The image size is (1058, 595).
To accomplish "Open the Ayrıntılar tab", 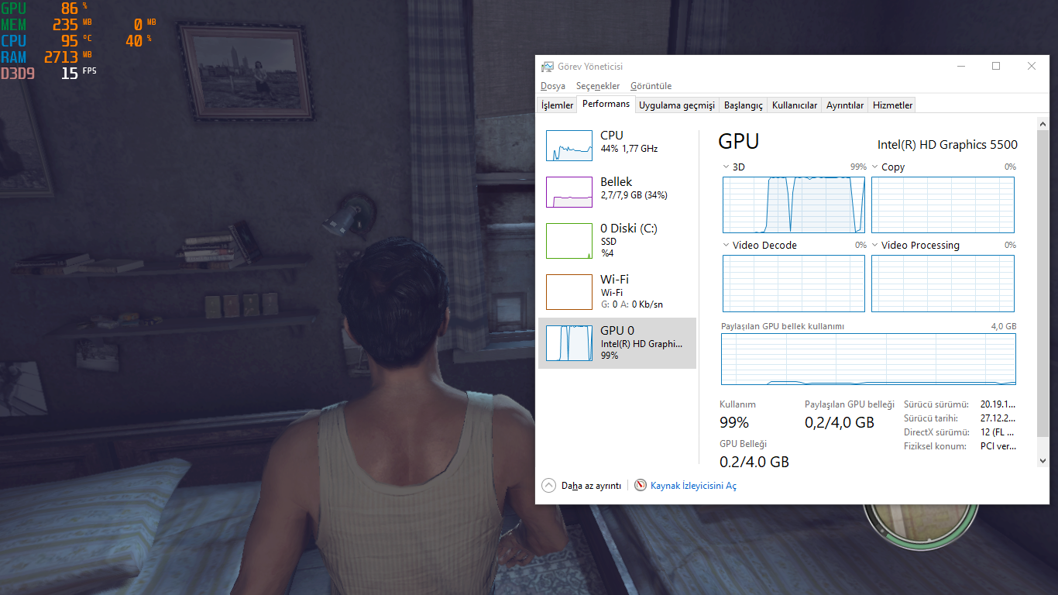I will click(x=845, y=105).
